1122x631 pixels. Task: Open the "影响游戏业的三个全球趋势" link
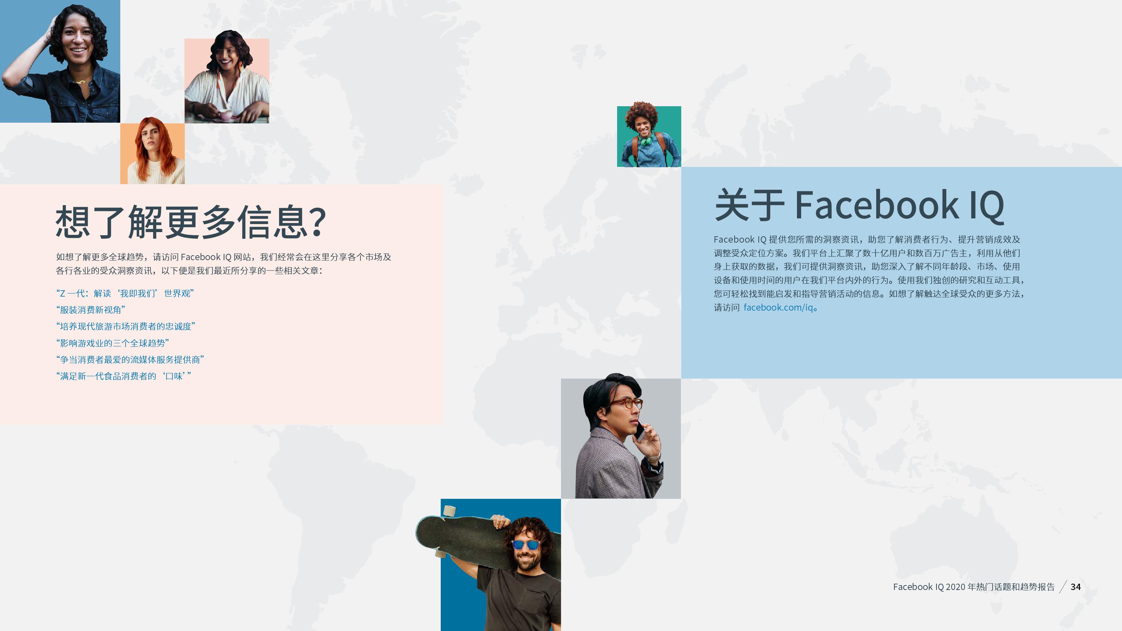click(x=112, y=343)
